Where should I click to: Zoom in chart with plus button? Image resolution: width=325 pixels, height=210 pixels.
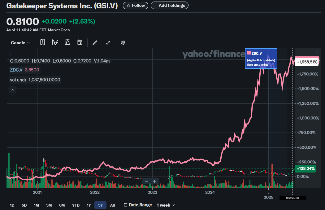[x=154, y=181]
